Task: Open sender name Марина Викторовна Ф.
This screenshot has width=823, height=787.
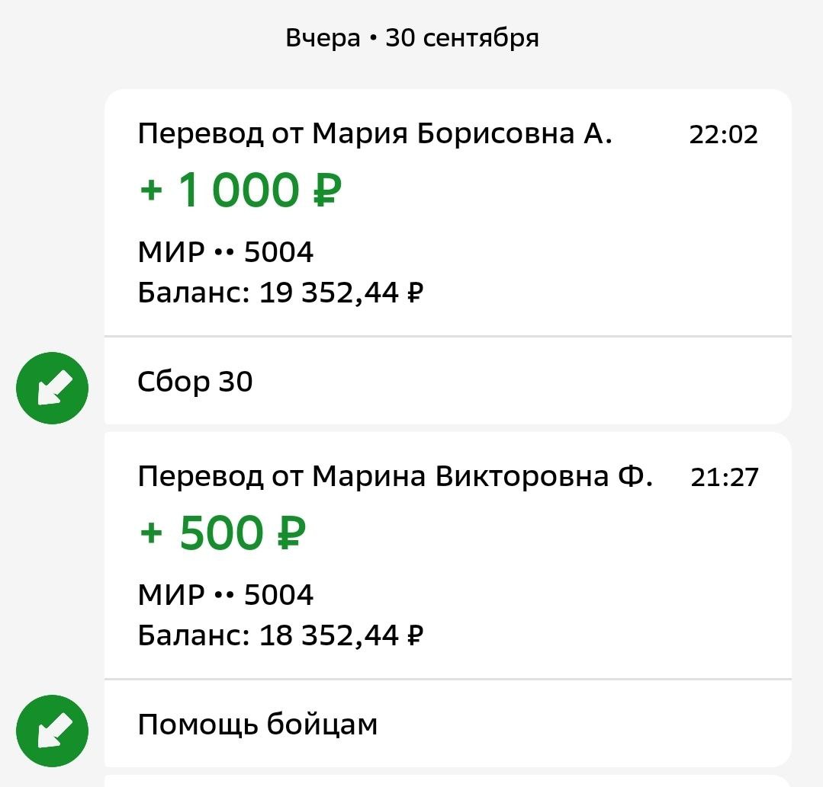Action: (482, 477)
